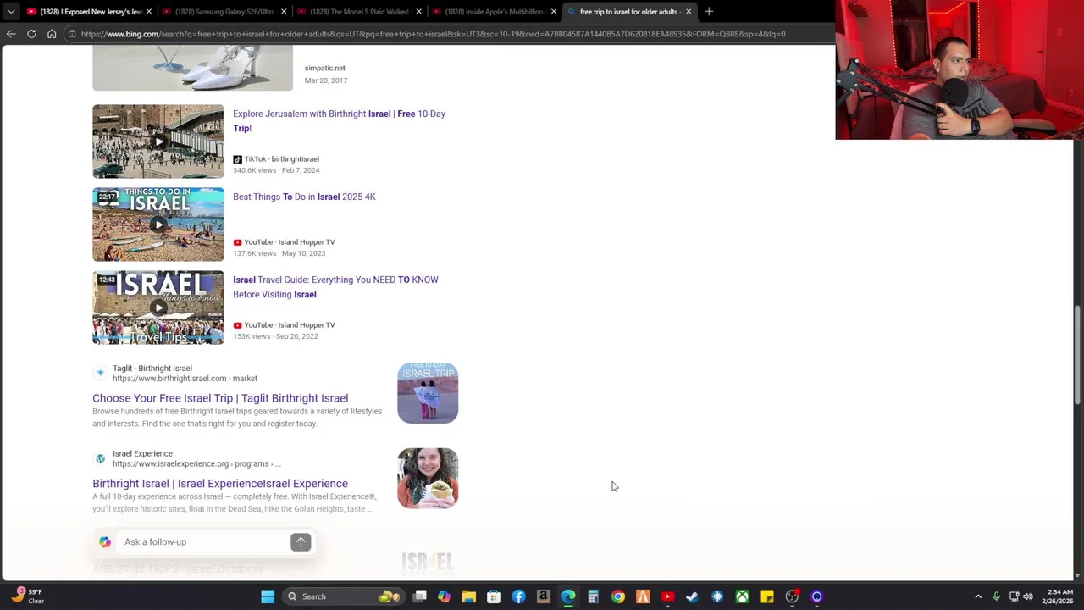The height and width of the screenshot is (610, 1084).
Task: Close the Inside Apple's Multibillion tab
Action: 553,12
